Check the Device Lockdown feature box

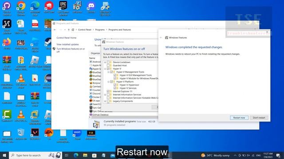tap(108, 62)
